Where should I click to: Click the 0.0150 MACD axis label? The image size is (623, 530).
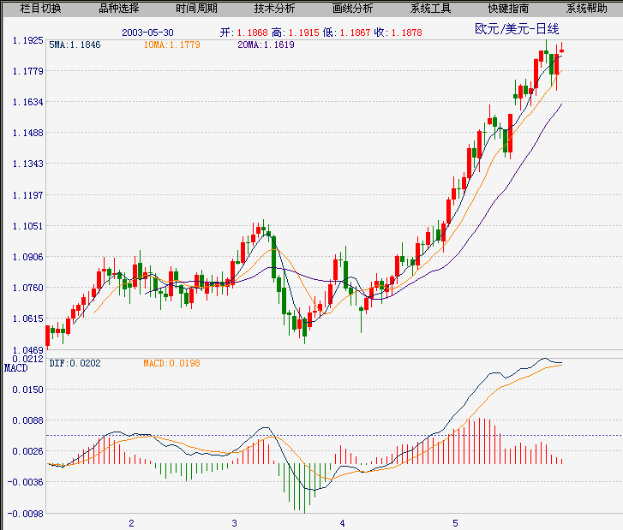point(27,390)
